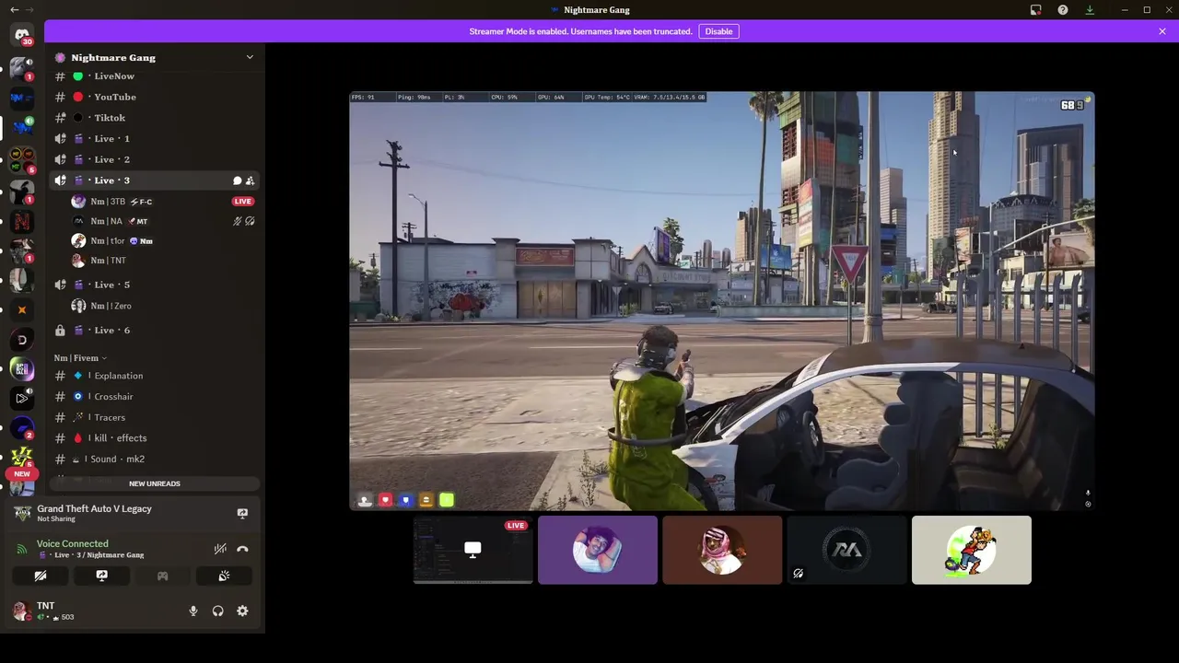Viewport: 1179px width, 663px height.
Task: Toggle headphones deafen
Action: [x=217, y=611]
